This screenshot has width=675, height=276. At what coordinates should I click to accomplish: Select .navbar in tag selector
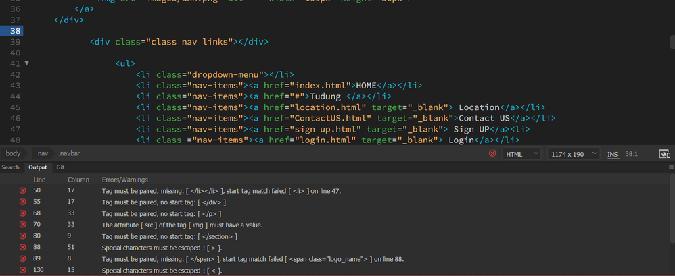coord(69,153)
